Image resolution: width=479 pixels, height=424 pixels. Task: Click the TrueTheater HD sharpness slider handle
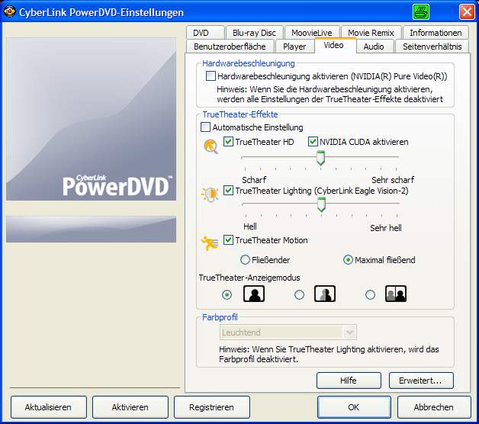(320, 158)
